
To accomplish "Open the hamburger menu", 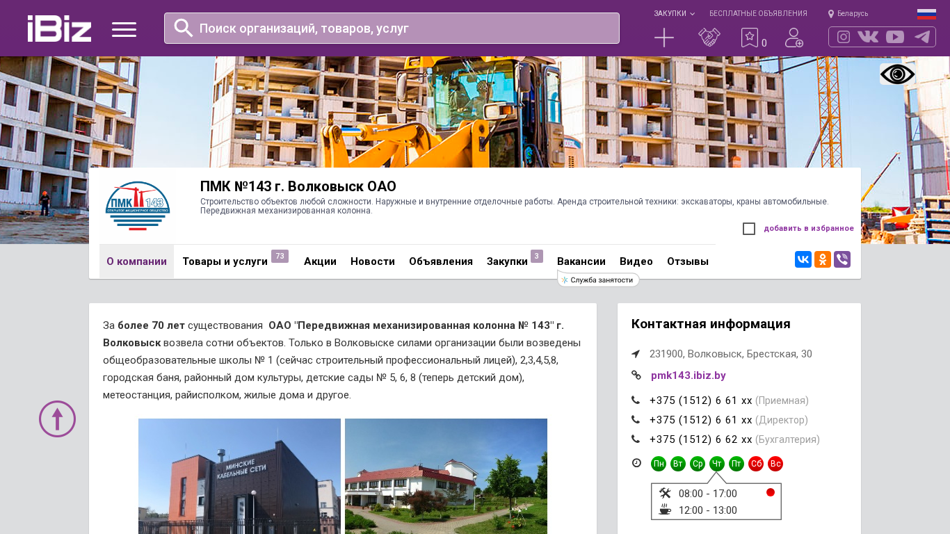I will (x=124, y=29).
